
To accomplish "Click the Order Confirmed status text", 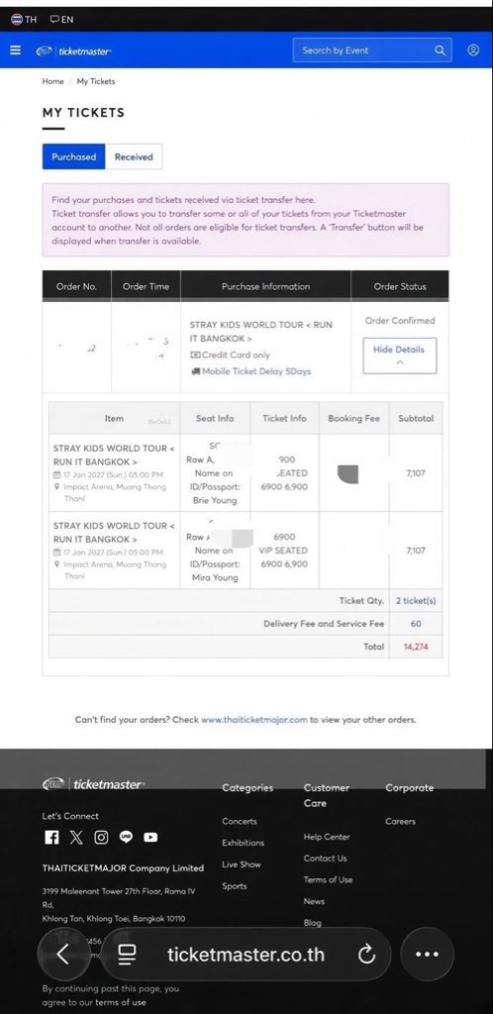I will point(400,320).
